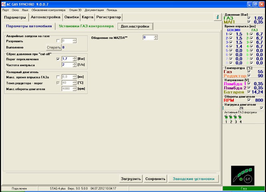266x192 pixels.
Task: Click active gas injector icon 3
Action: [235, 117]
